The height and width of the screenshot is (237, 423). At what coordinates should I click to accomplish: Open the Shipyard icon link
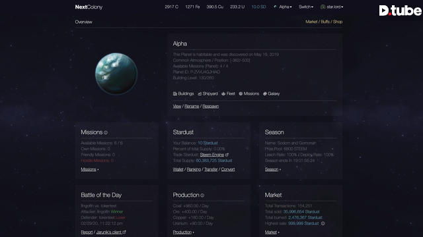(x=208, y=93)
